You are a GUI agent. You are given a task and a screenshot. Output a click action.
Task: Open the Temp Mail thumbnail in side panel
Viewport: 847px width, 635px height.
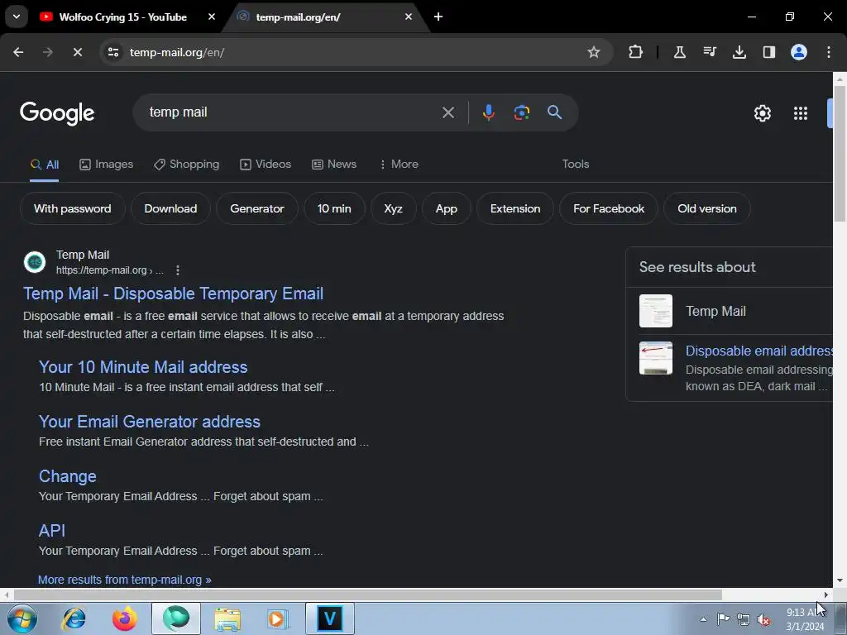656,311
